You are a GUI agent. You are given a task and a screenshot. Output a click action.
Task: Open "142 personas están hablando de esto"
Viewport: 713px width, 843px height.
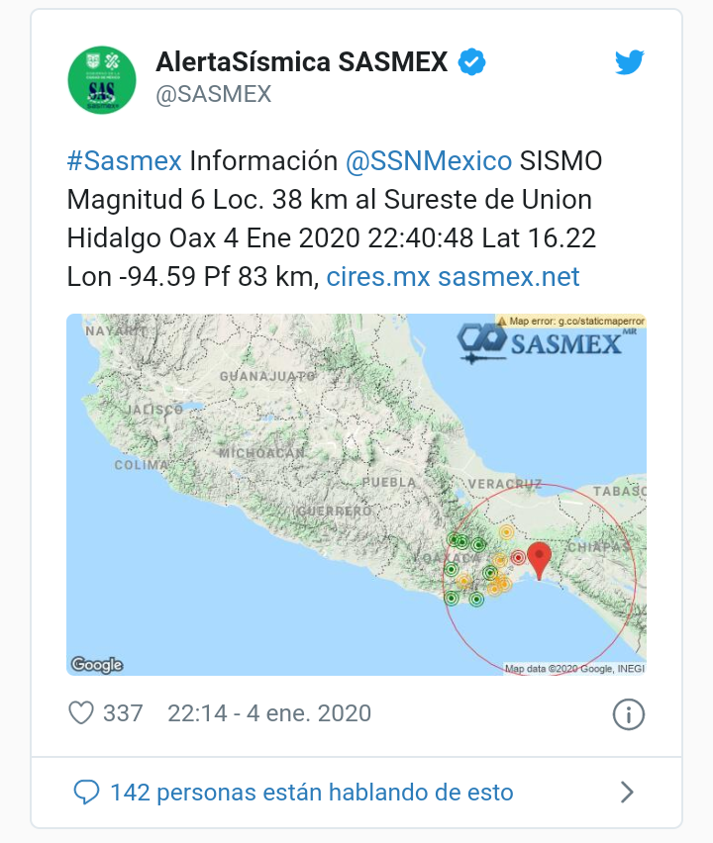pos(312,793)
